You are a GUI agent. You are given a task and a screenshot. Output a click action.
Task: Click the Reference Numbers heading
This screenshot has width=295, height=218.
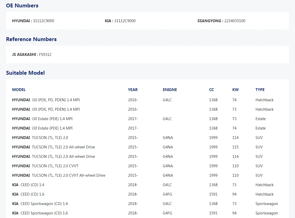pos(31,39)
